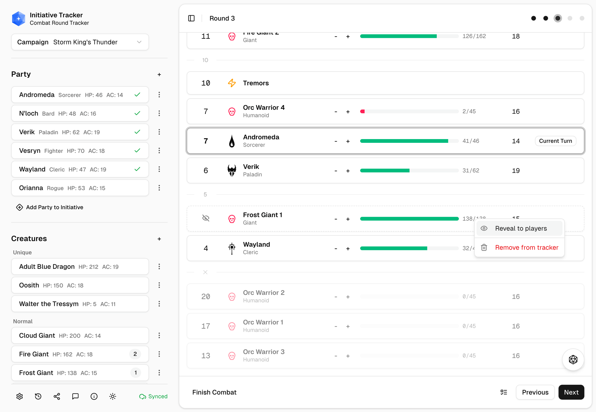The image size is (596, 412).
Task: Decrease Andromeda's HP with minus
Action: 336,141
